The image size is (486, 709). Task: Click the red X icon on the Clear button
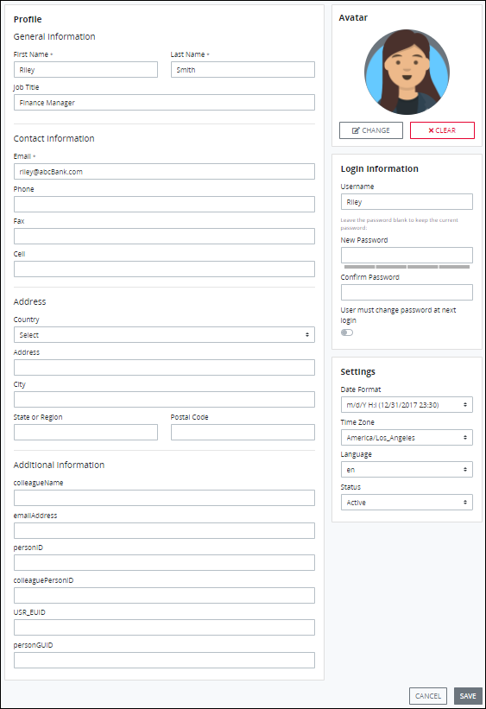tap(431, 130)
